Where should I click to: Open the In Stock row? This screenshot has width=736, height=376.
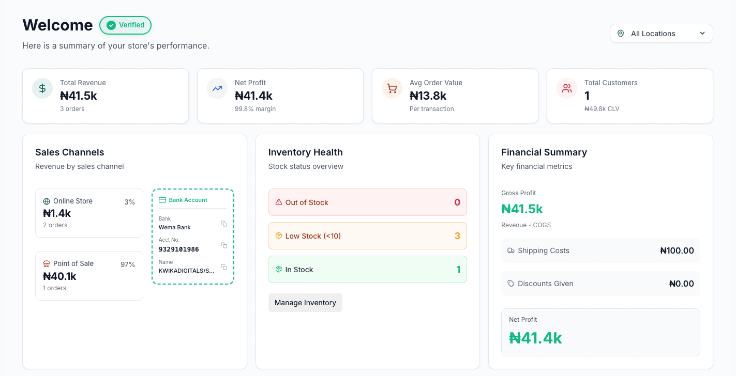click(x=368, y=269)
